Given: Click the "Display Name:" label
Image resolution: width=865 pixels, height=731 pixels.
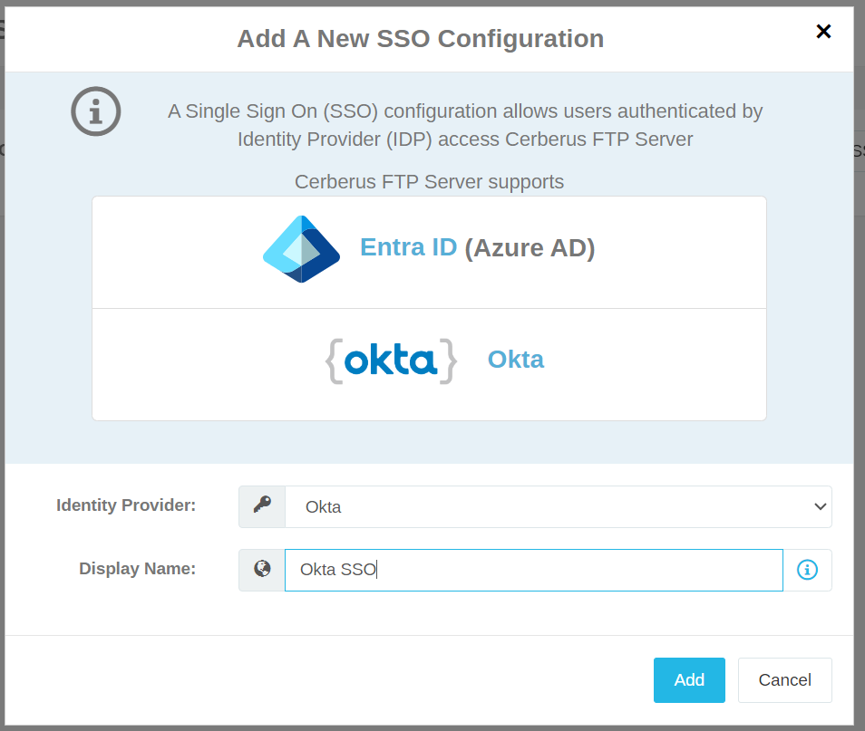Looking at the screenshot, I should coord(137,568).
